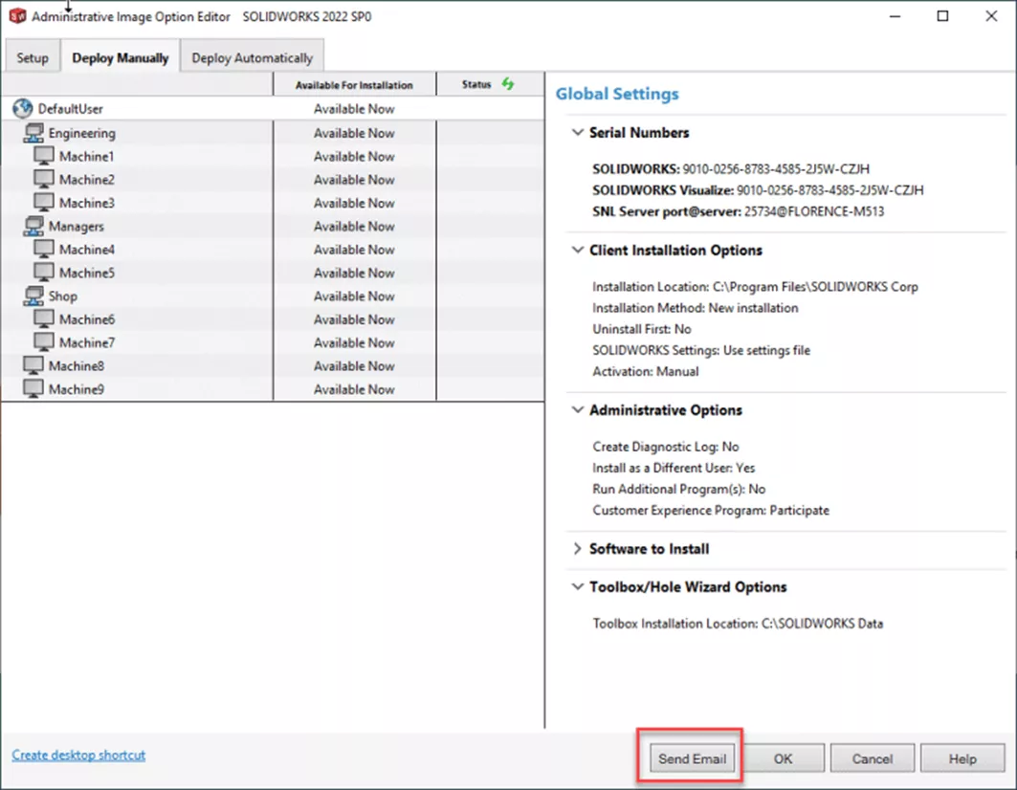The image size is (1017, 790).
Task: Click Create Diagnostic Log: No
Action: tap(666, 447)
